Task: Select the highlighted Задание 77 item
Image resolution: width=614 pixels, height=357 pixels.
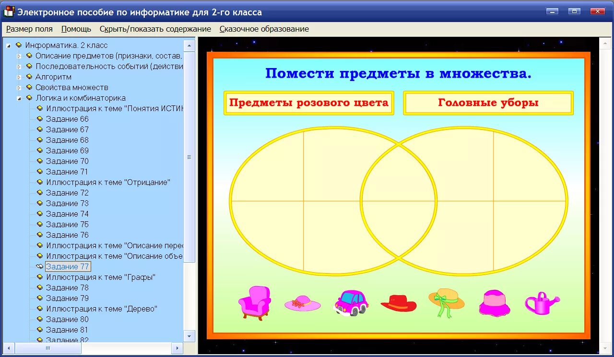Action: 68,266
